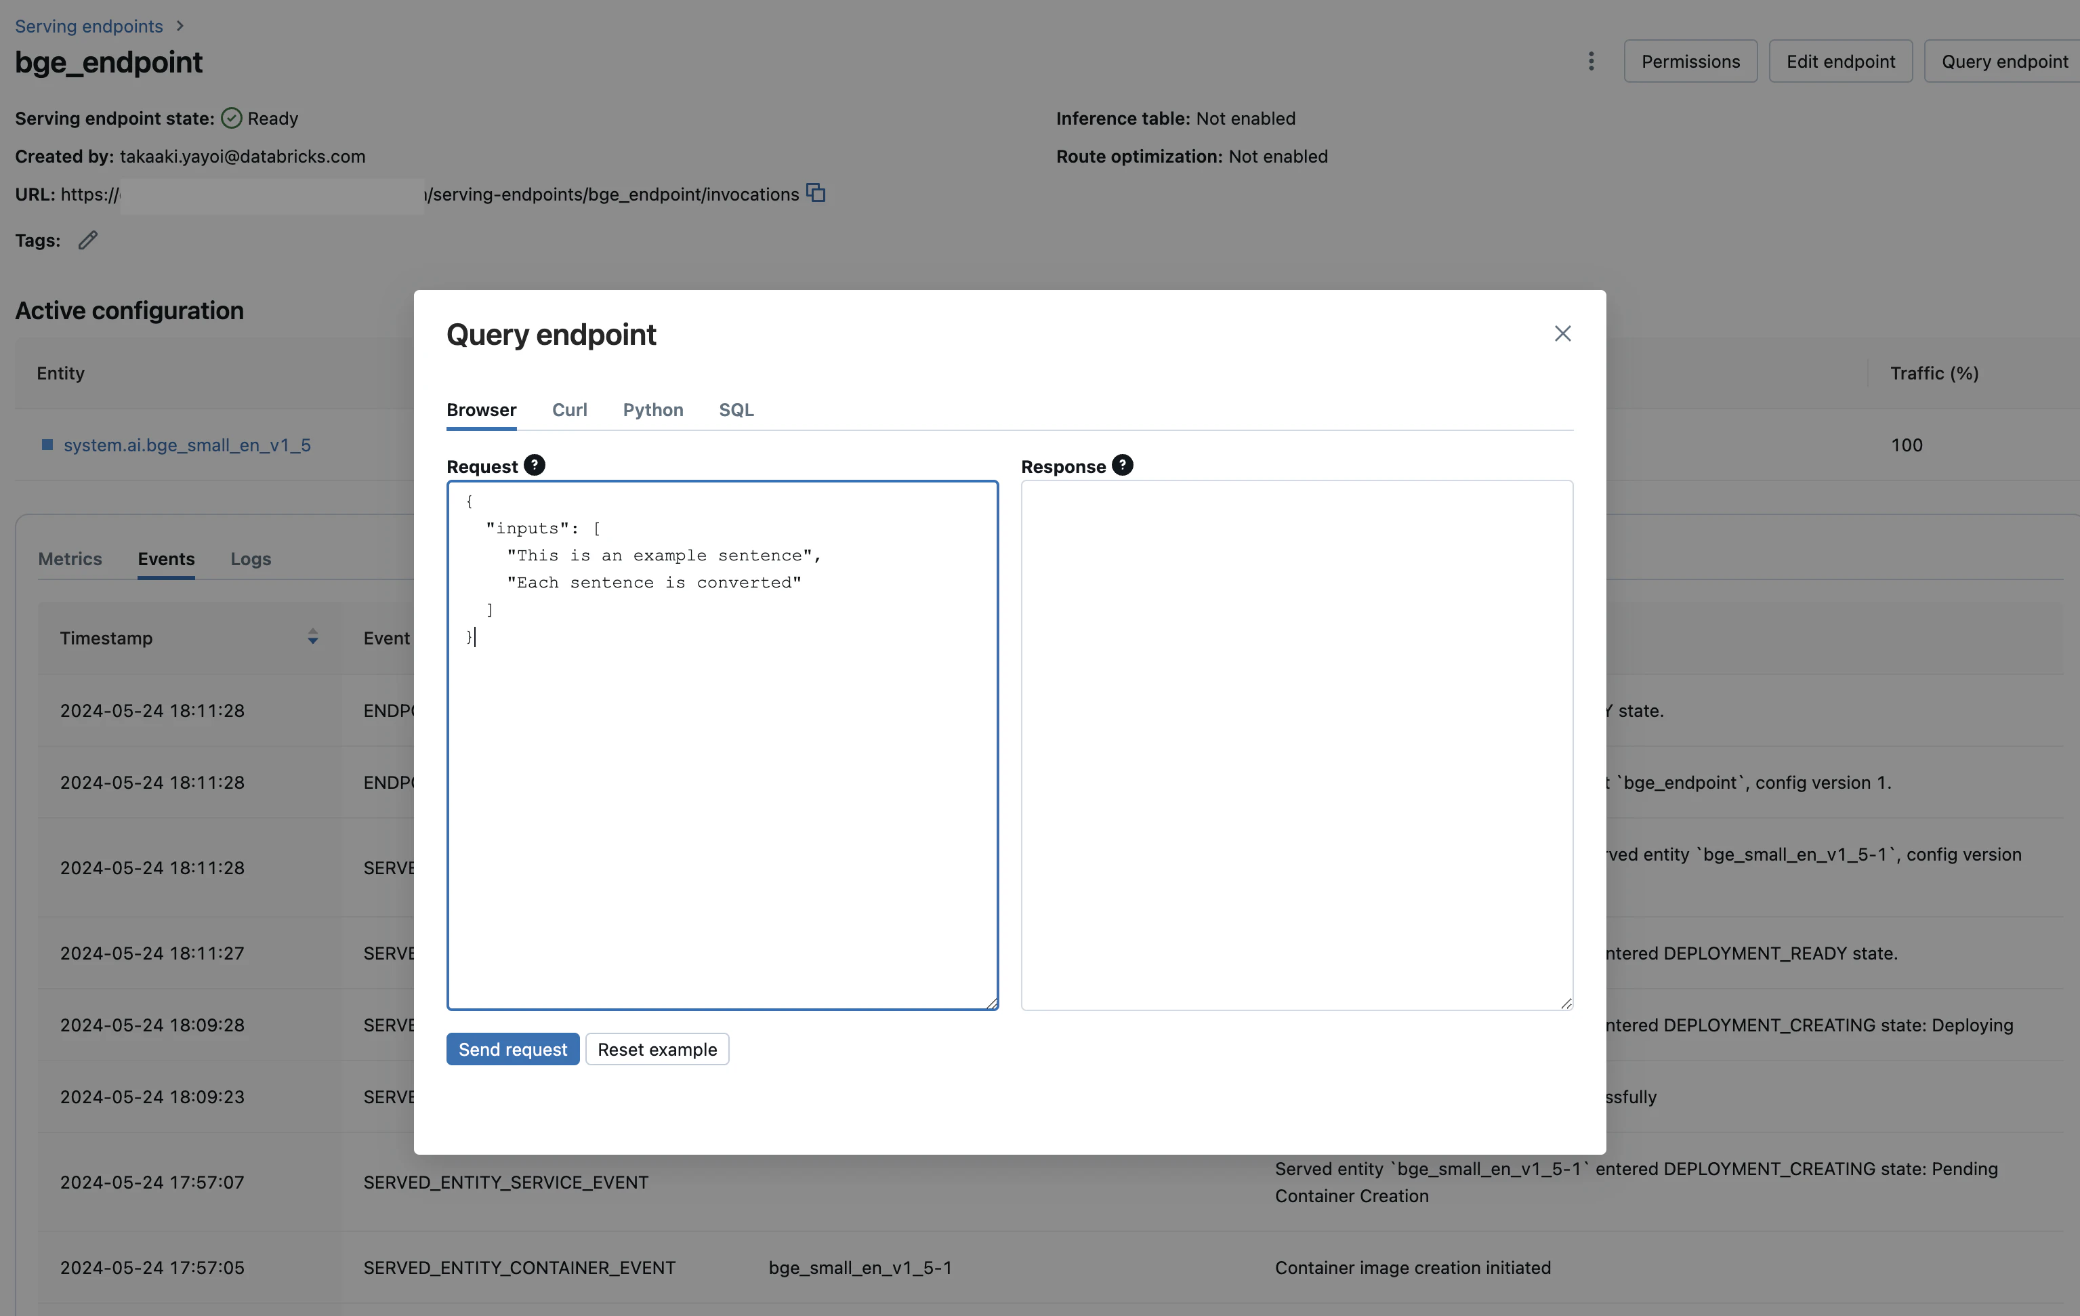Click the Query endpoint dialog title
The height and width of the screenshot is (1316, 2080).
[551, 334]
